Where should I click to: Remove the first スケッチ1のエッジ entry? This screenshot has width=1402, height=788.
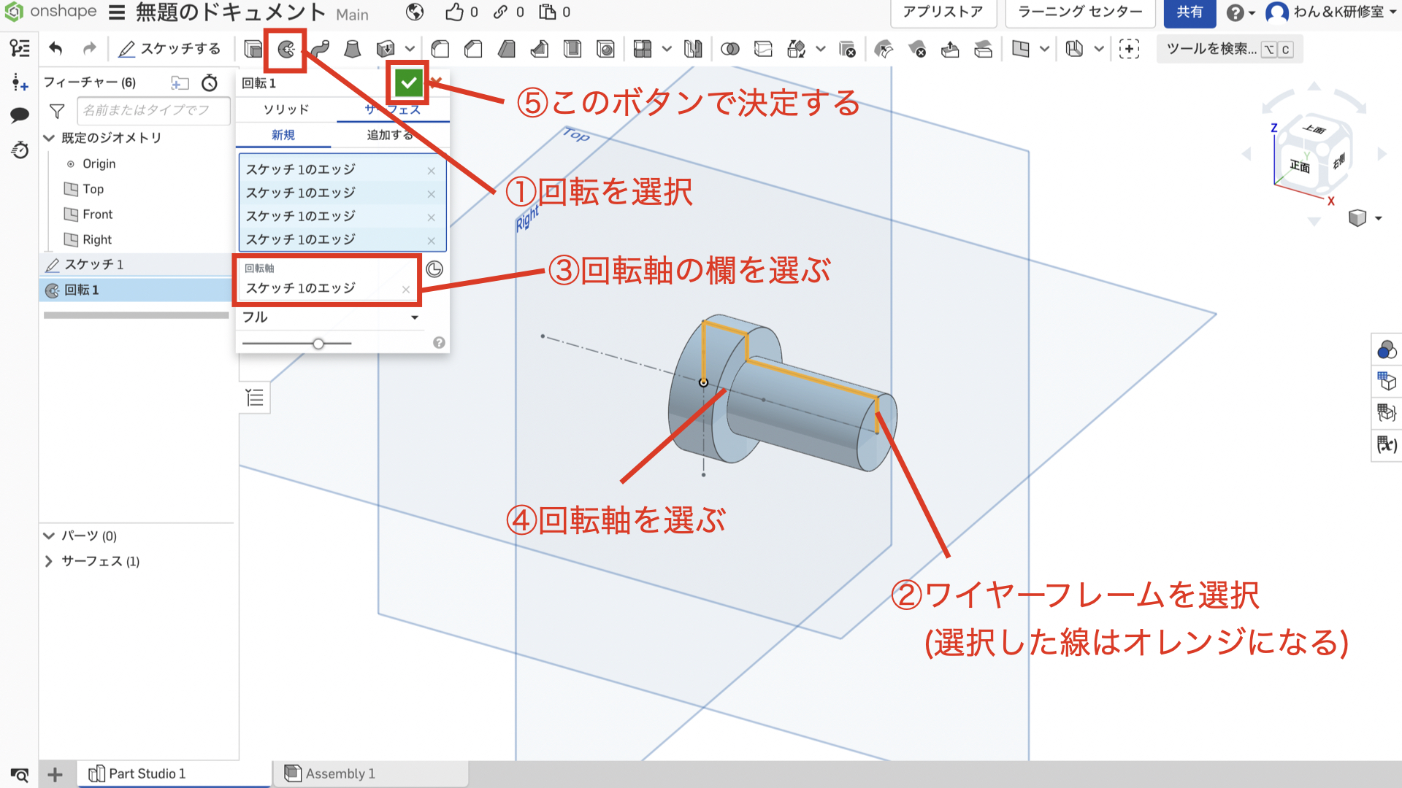[431, 171]
